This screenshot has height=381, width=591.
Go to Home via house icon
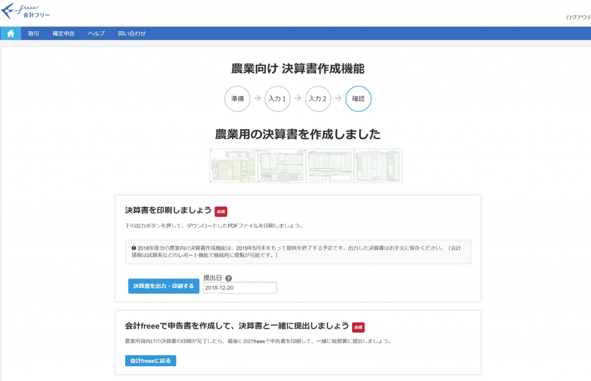(10, 33)
